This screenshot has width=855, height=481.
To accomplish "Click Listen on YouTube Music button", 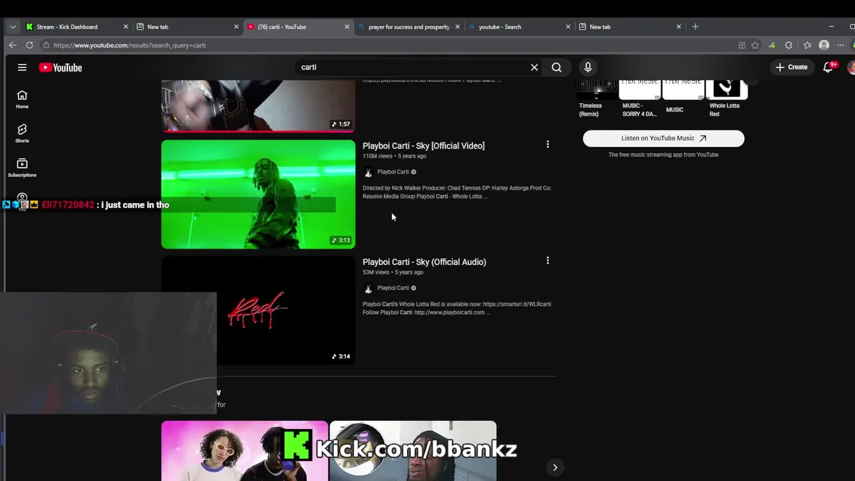I will coord(663,138).
